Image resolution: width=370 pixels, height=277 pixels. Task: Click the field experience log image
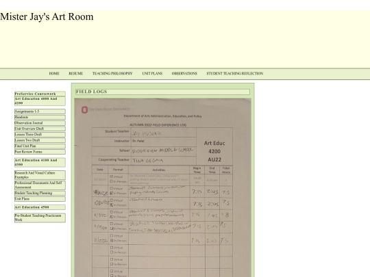coord(163,187)
